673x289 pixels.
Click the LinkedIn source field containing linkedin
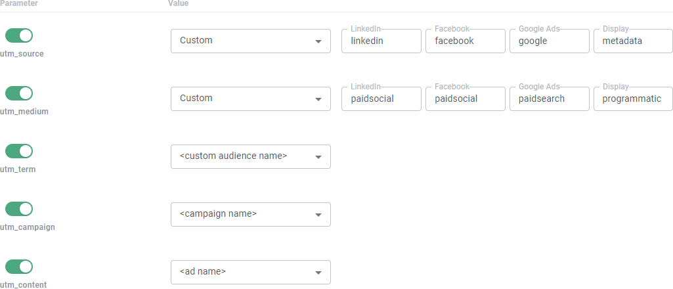coord(381,41)
